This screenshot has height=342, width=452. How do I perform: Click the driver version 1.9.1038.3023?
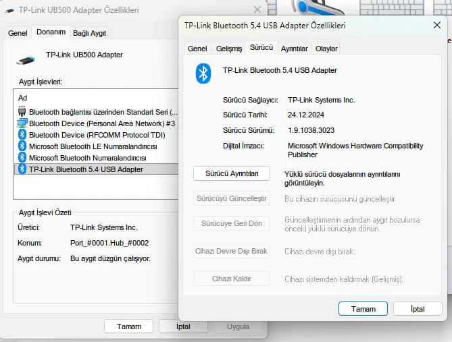tap(311, 130)
